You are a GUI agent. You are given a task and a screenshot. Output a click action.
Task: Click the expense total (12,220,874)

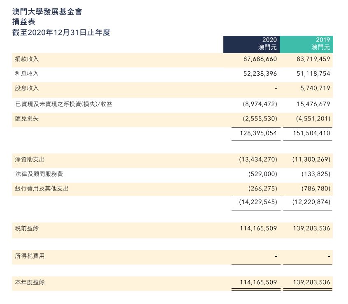click(x=311, y=202)
